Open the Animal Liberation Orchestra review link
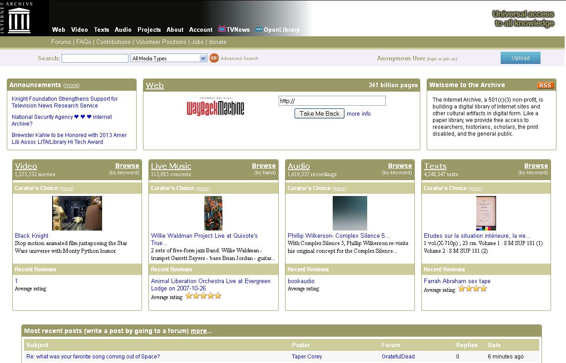 [x=211, y=285]
